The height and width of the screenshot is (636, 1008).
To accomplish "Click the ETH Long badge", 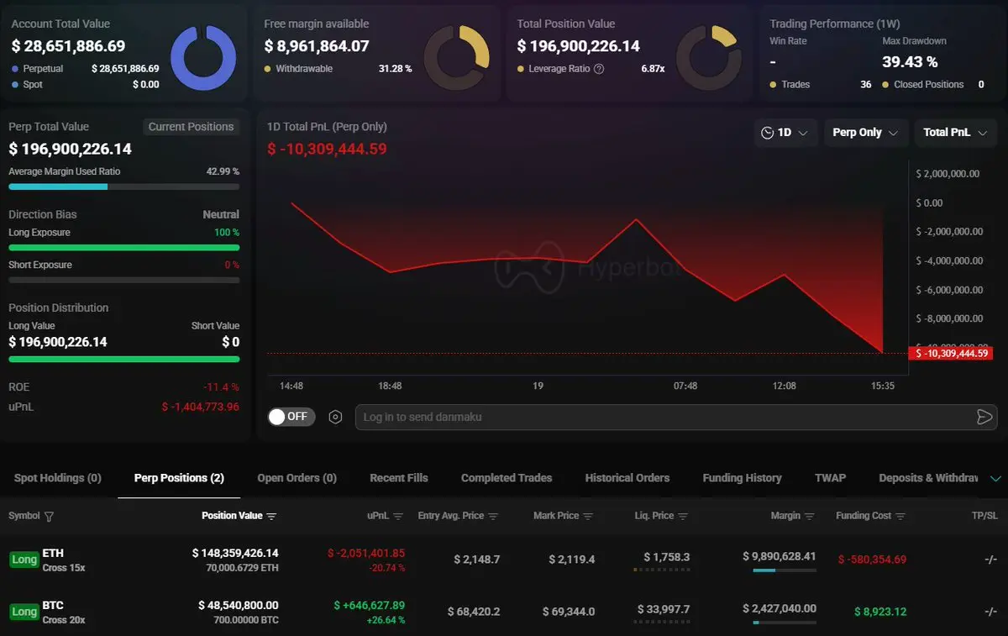I will [24, 560].
